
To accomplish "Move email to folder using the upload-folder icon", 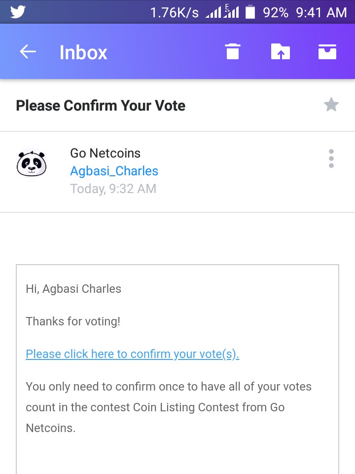I will click(280, 51).
